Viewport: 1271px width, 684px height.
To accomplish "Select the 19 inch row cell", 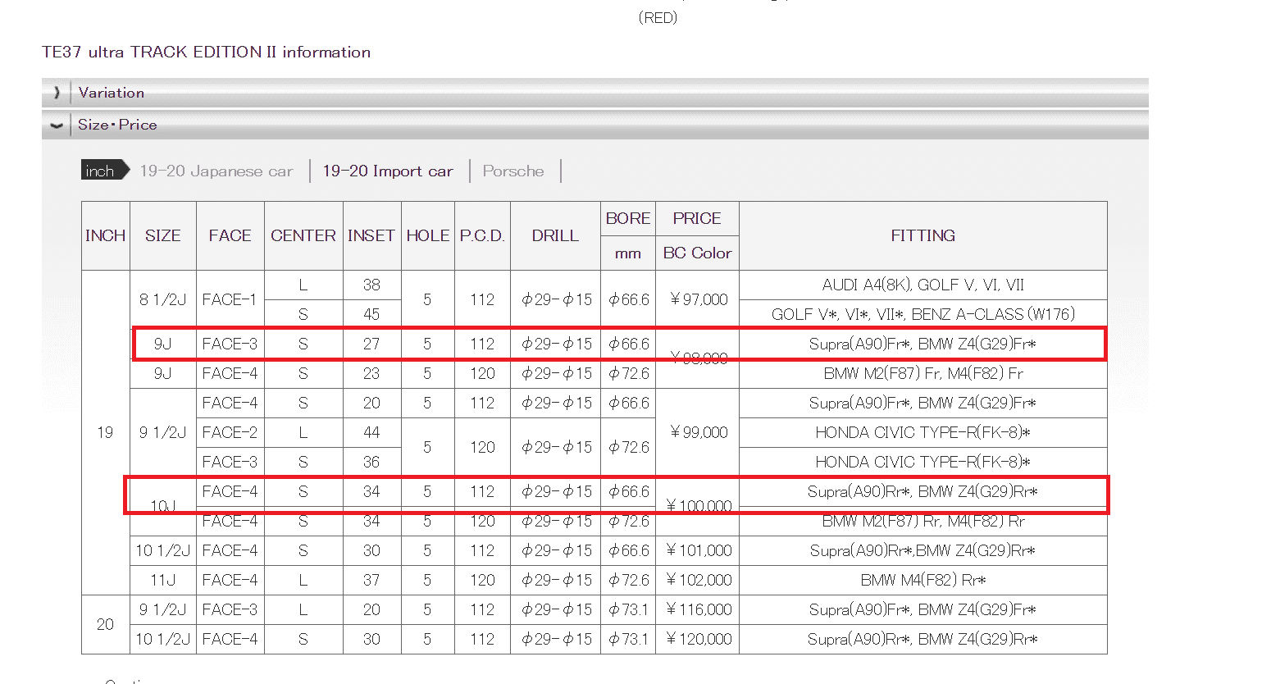I will 106,432.
